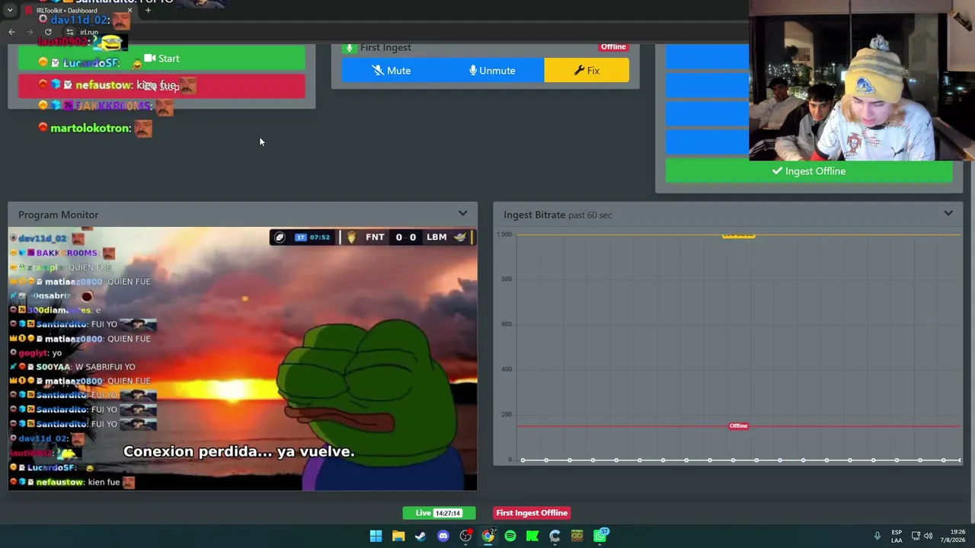Image resolution: width=975 pixels, height=548 pixels.
Task: Open the ESP LAA language switcher
Action: (x=897, y=536)
